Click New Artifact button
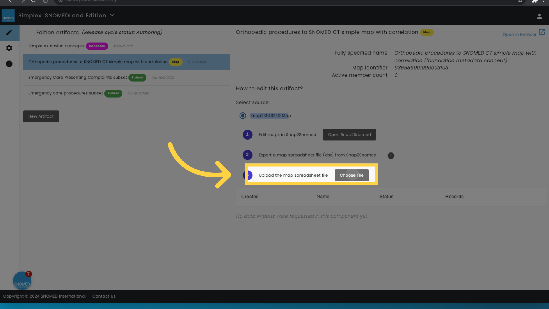 click(41, 116)
